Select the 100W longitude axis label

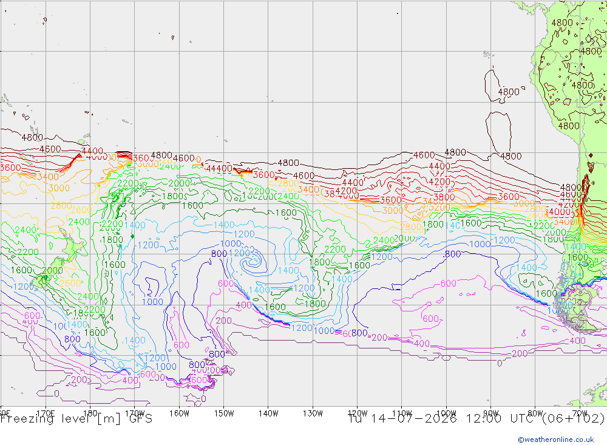coord(446,413)
